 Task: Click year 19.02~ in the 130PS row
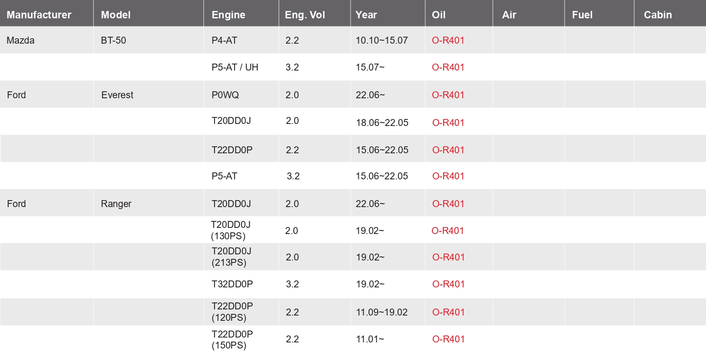370,231
